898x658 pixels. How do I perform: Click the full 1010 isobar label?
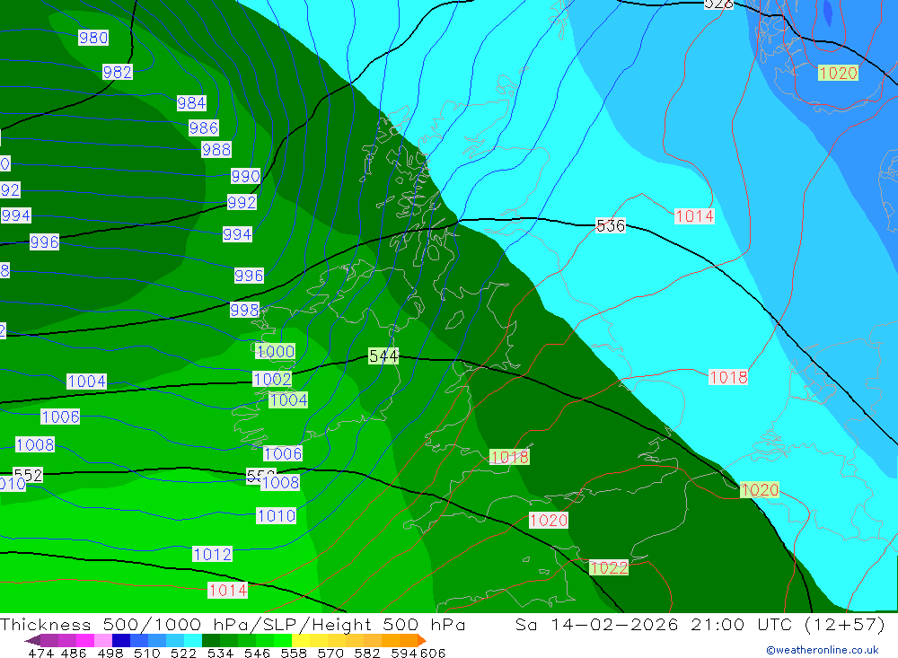click(x=276, y=516)
